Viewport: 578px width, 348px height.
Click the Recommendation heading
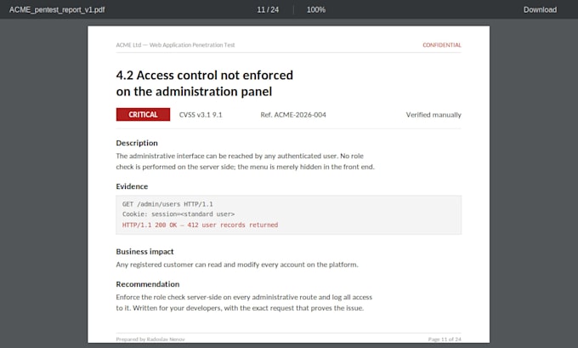(147, 284)
